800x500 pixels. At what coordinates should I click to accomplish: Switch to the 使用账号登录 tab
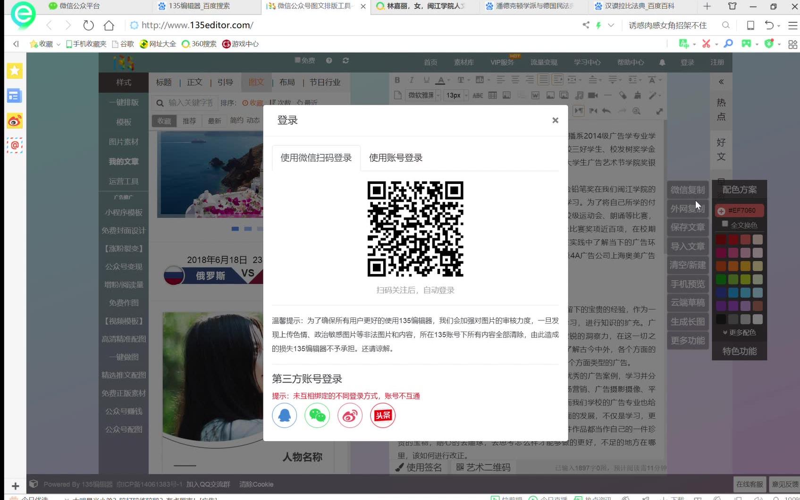pyautogui.click(x=396, y=158)
